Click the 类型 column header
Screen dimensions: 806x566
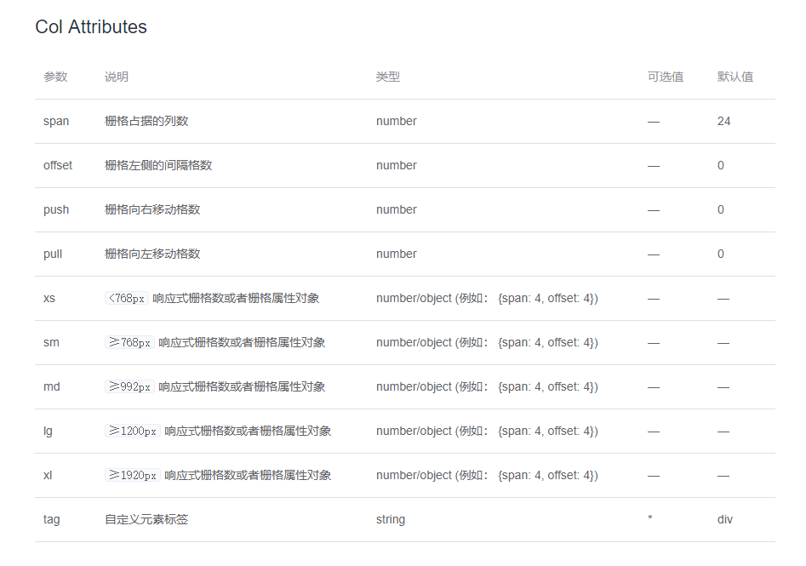click(x=388, y=77)
